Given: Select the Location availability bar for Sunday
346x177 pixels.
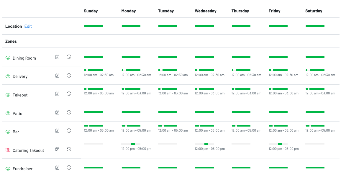Looking at the screenshot, I should 94,26.
